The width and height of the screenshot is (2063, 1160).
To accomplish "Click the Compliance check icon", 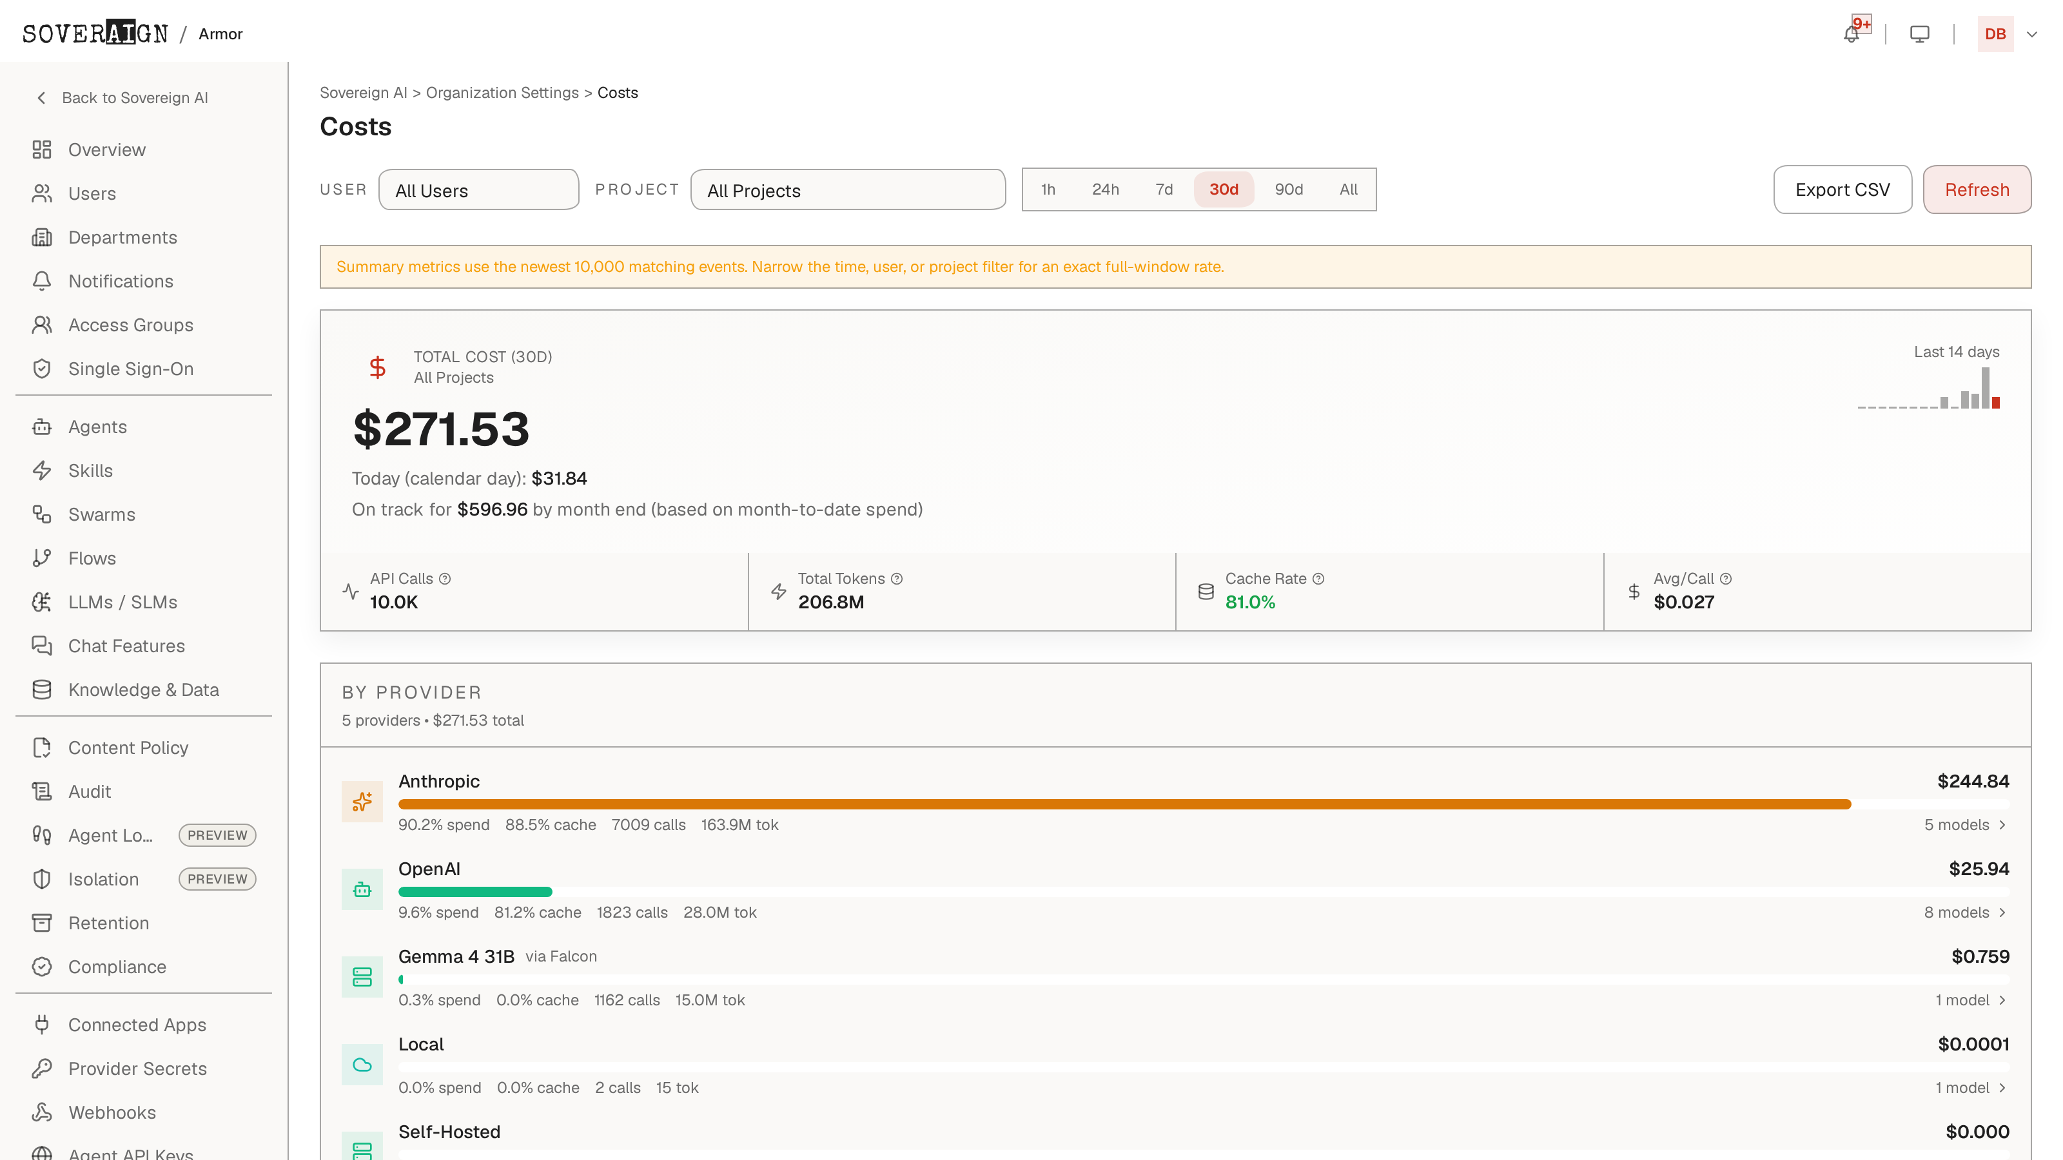I will 42,967.
